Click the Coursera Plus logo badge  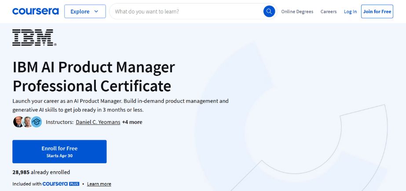[61, 184]
